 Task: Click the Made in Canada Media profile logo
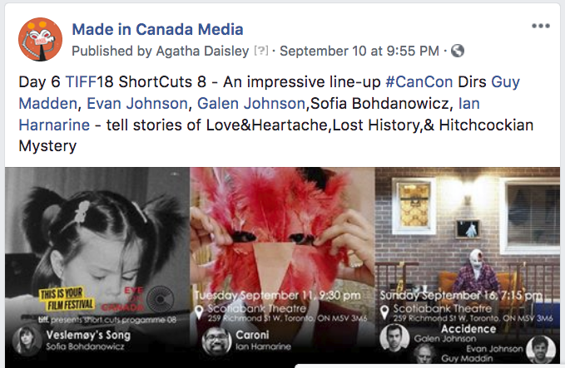(40, 38)
